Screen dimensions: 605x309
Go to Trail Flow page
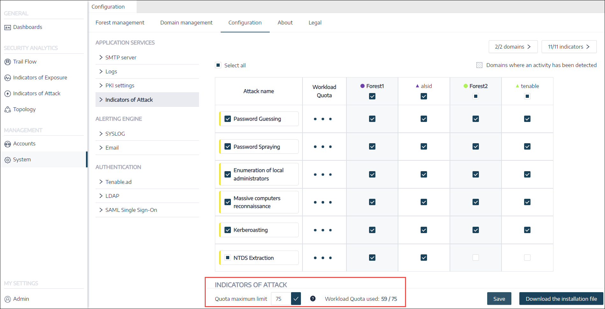[x=25, y=62]
